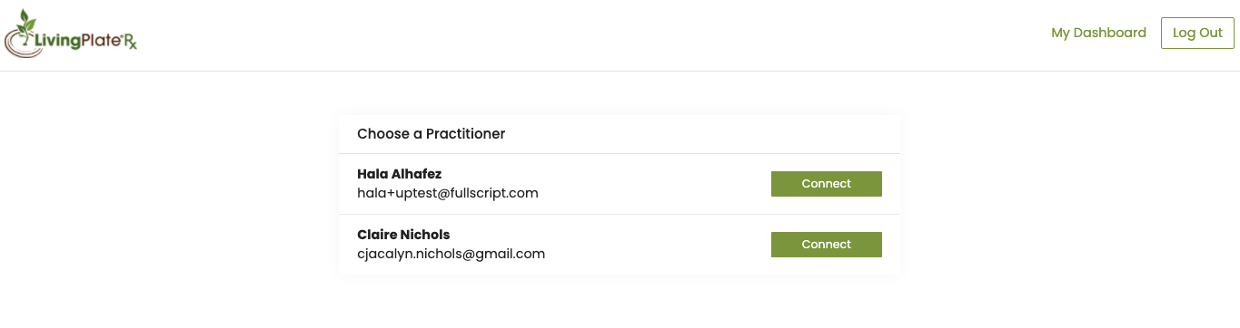The width and height of the screenshot is (1240, 328).
Task: Connect with practitioner Claire Nichols
Action: click(826, 245)
